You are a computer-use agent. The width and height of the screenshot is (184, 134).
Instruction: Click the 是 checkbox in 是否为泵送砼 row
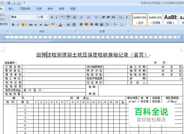click(30, 90)
